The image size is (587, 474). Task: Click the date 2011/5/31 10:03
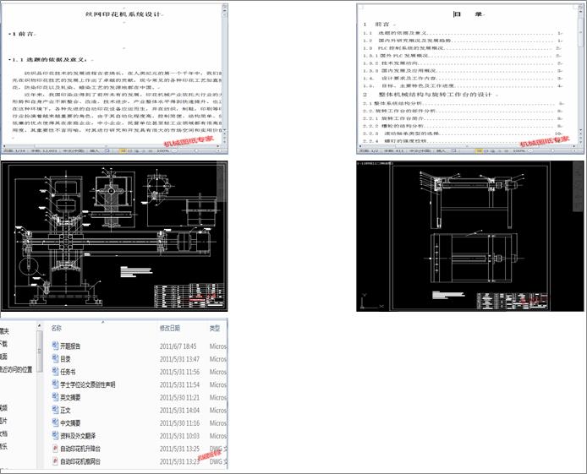click(x=179, y=436)
